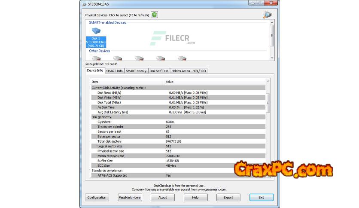Click the 60801 cylinders value
359x208 pixels.
tap(170, 122)
